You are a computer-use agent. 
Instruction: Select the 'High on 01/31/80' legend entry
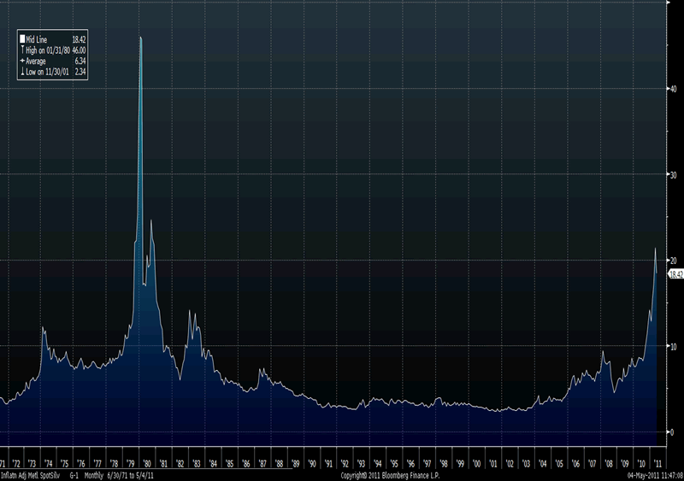tap(53, 50)
